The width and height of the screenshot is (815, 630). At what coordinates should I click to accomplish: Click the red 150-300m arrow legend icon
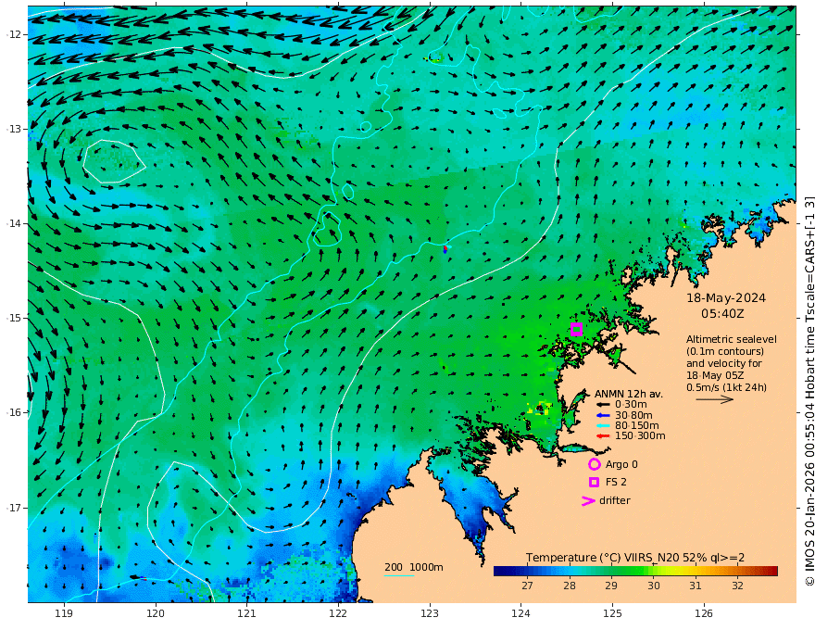602,435
